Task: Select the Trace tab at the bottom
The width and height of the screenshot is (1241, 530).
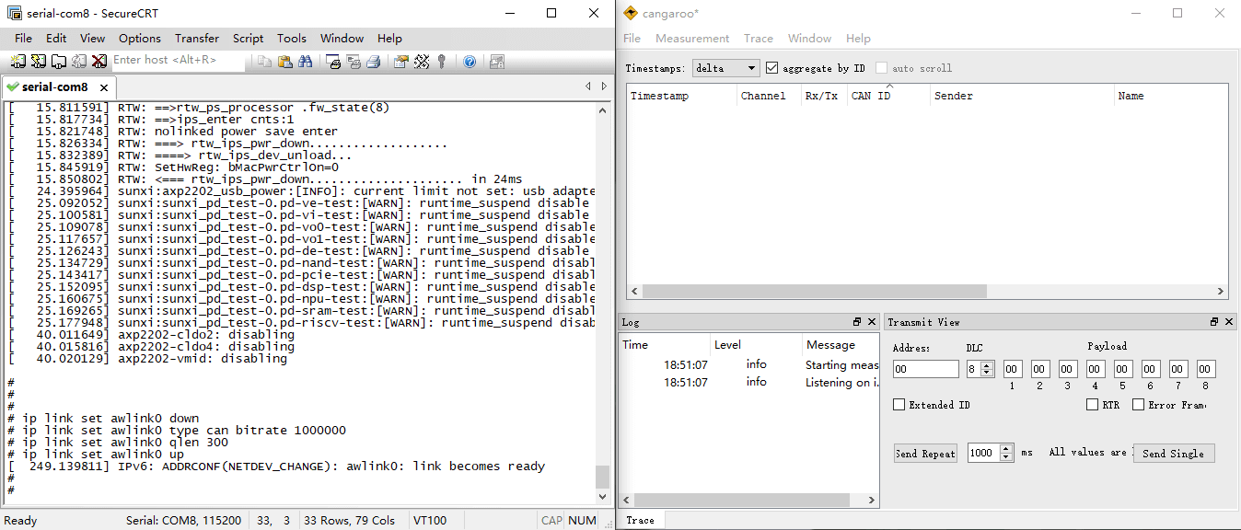Action: pyautogui.click(x=641, y=520)
